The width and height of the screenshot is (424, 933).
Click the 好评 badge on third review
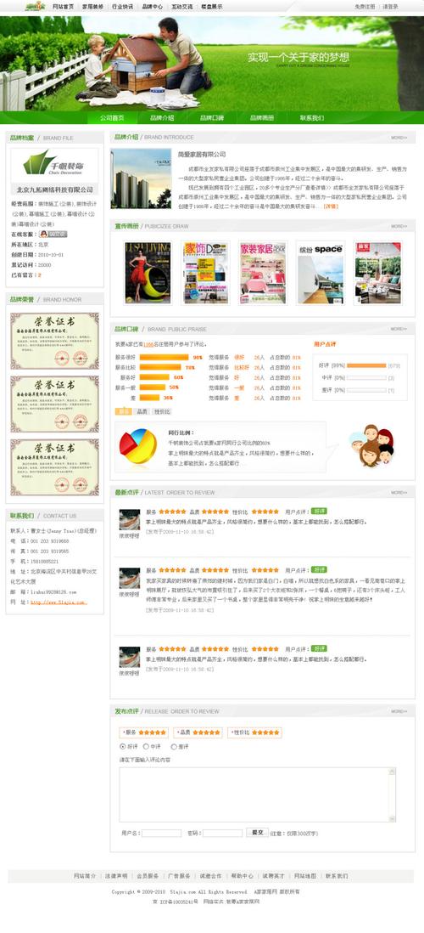coord(319,648)
